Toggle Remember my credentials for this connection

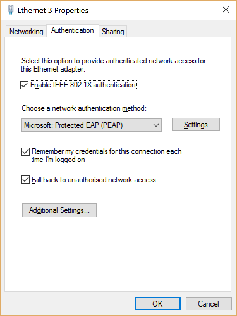click(26, 151)
